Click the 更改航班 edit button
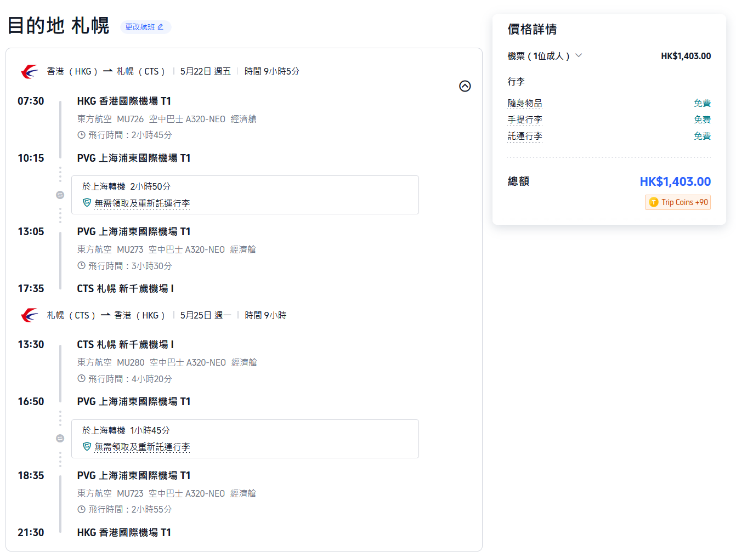This screenshot has width=736, height=557. pyautogui.click(x=145, y=27)
